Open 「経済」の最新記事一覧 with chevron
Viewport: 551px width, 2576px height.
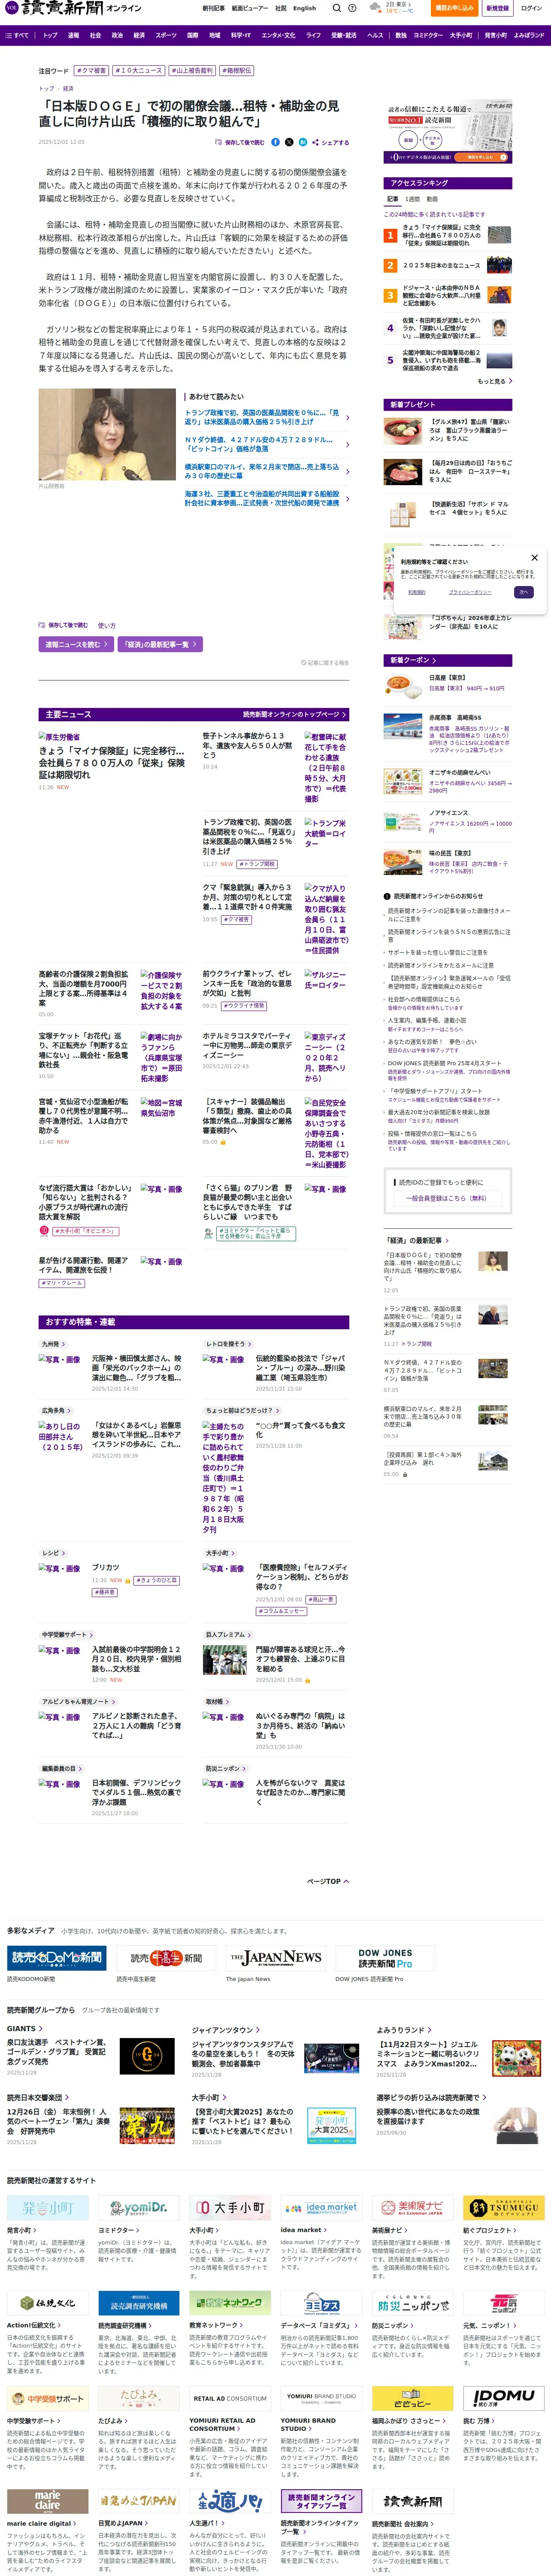point(160,645)
